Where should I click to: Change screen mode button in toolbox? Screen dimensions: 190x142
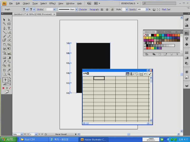[x=6, y=92]
